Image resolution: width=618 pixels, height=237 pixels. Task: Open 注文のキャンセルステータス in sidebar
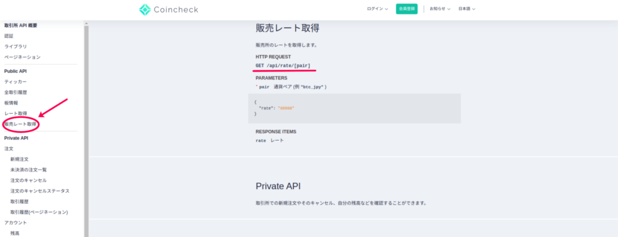40,191
